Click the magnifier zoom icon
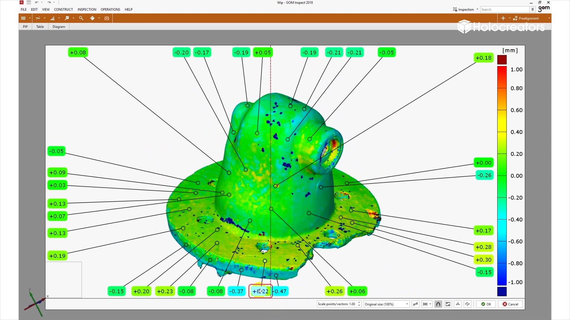 click(x=81, y=18)
